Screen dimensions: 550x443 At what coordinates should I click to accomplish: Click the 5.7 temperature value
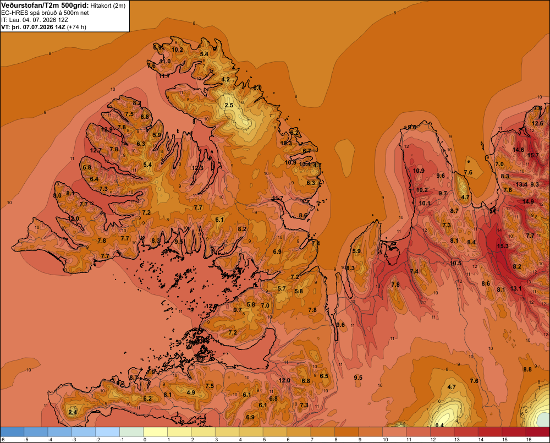pos(282,288)
